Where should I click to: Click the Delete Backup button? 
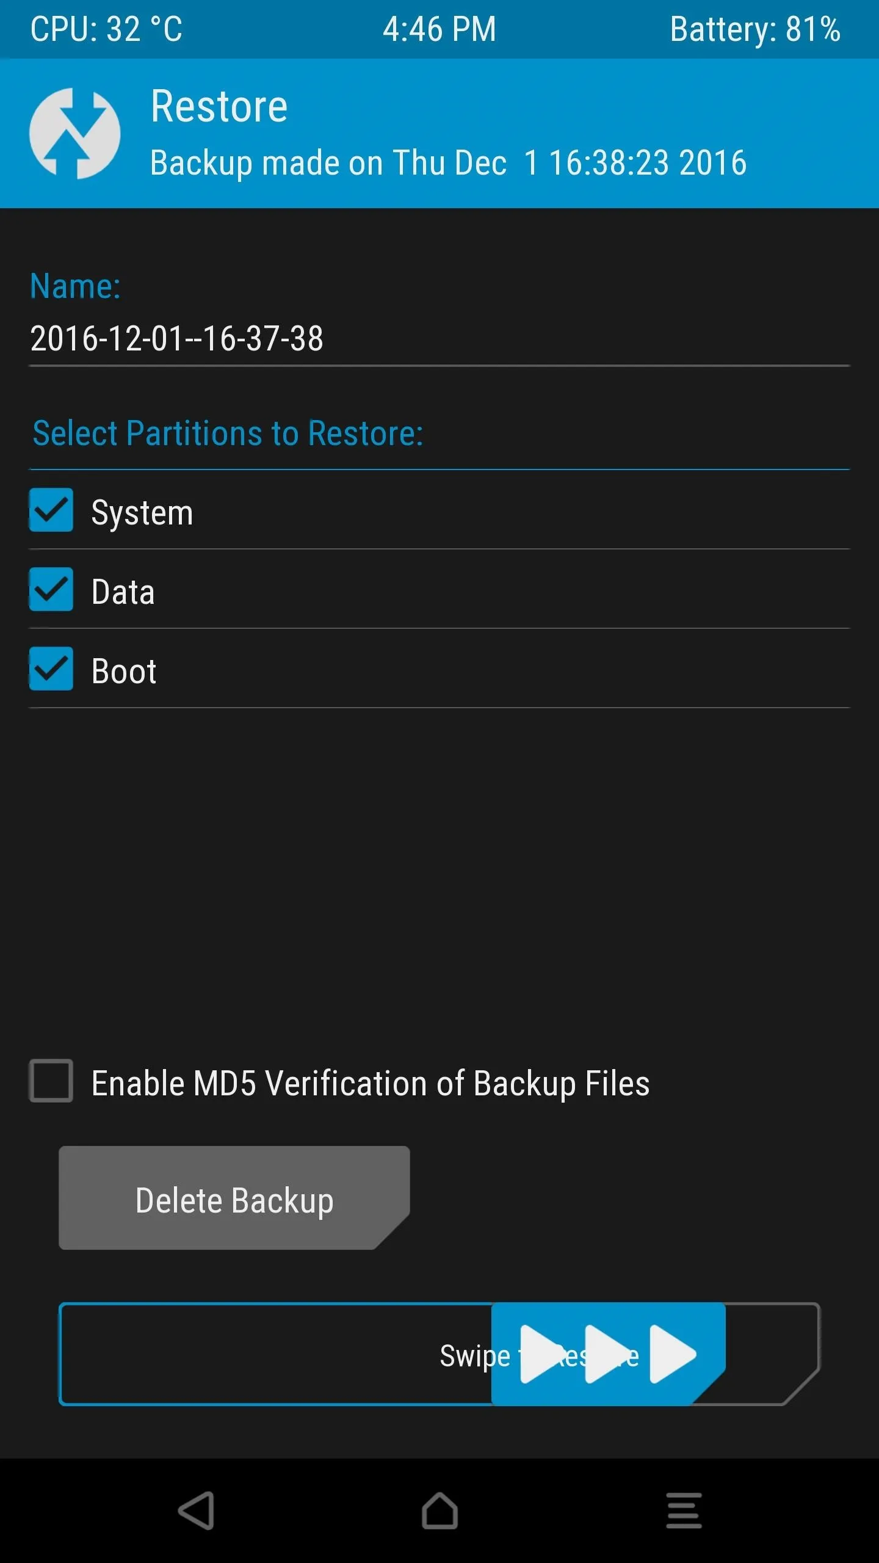click(x=234, y=1198)
